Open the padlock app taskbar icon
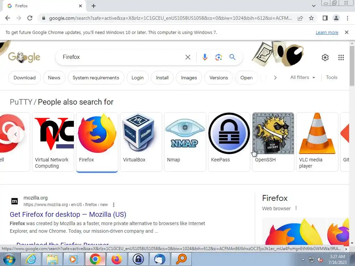 (x=138, y=259)
